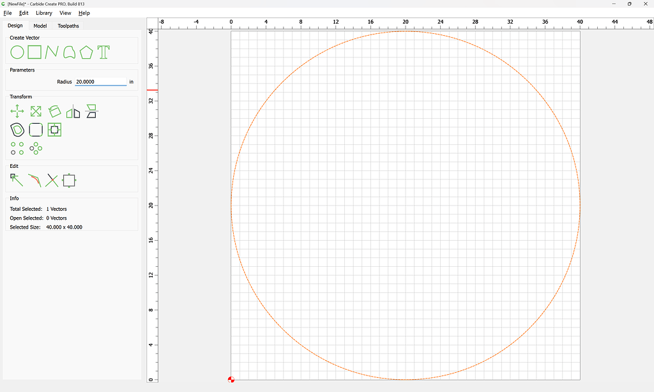Switch to the Model tab

click(40, 26)
